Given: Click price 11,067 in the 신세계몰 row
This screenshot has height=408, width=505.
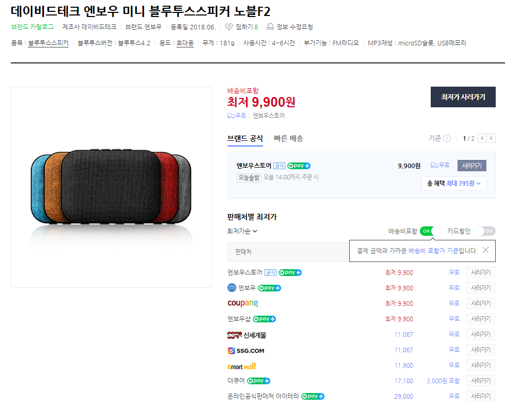Looking at the screenshot, I should (403, 335).
